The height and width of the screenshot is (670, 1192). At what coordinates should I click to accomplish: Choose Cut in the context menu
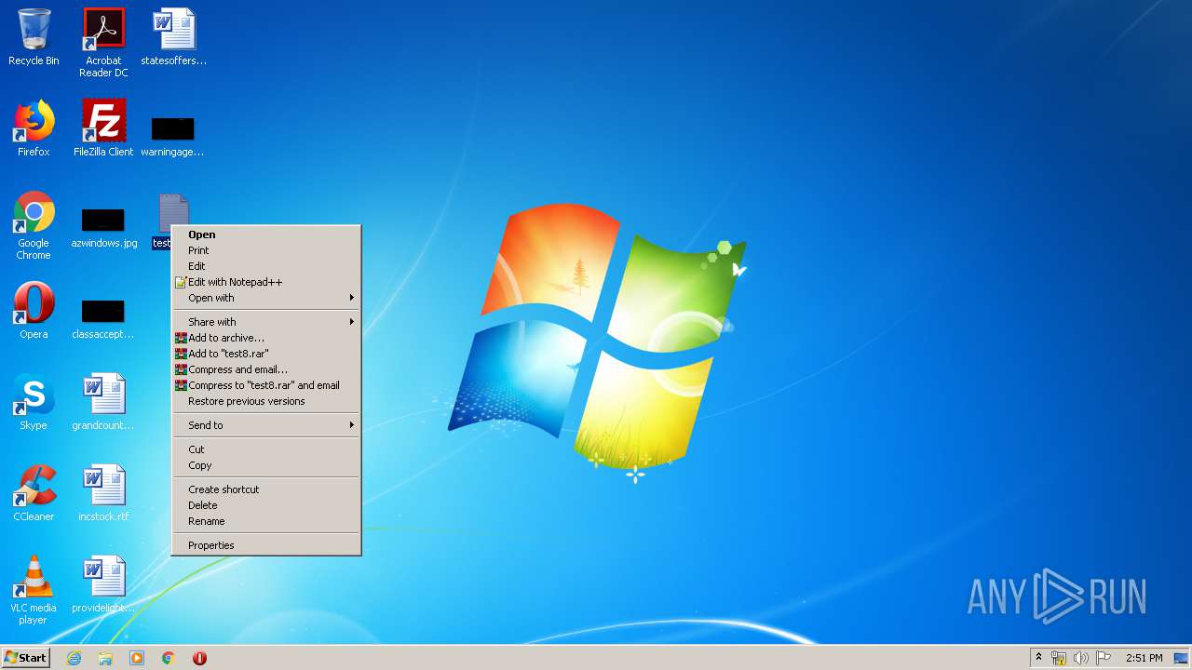click(266, 449)
